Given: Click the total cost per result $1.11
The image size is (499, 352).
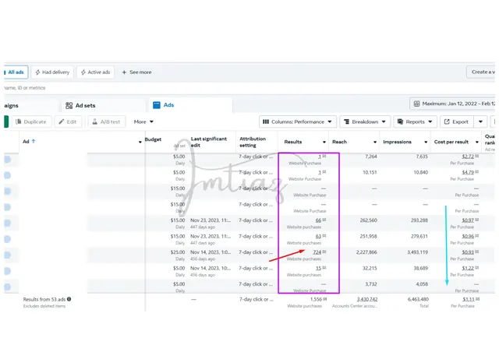Looking at the screenshot, I should coord(468,299).
